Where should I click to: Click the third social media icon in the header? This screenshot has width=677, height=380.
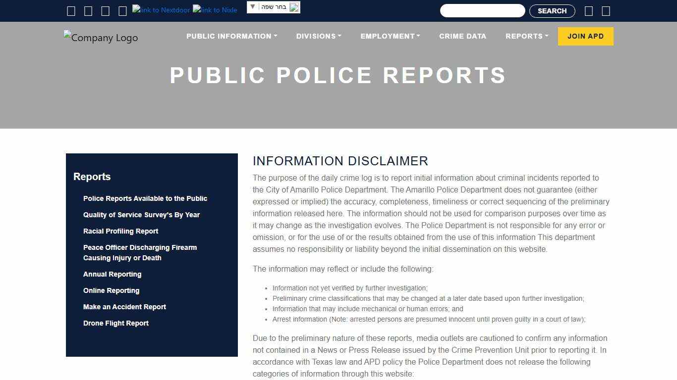(x=105, y=10)
